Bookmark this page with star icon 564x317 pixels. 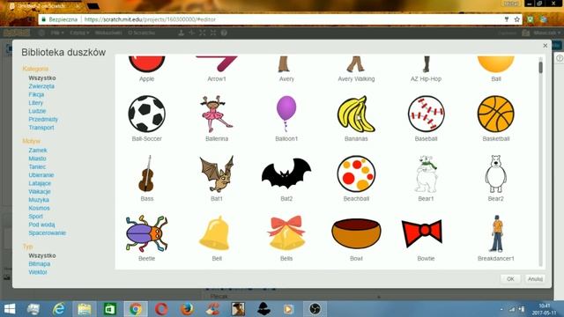pyautogui.click(x=517, y=19)
